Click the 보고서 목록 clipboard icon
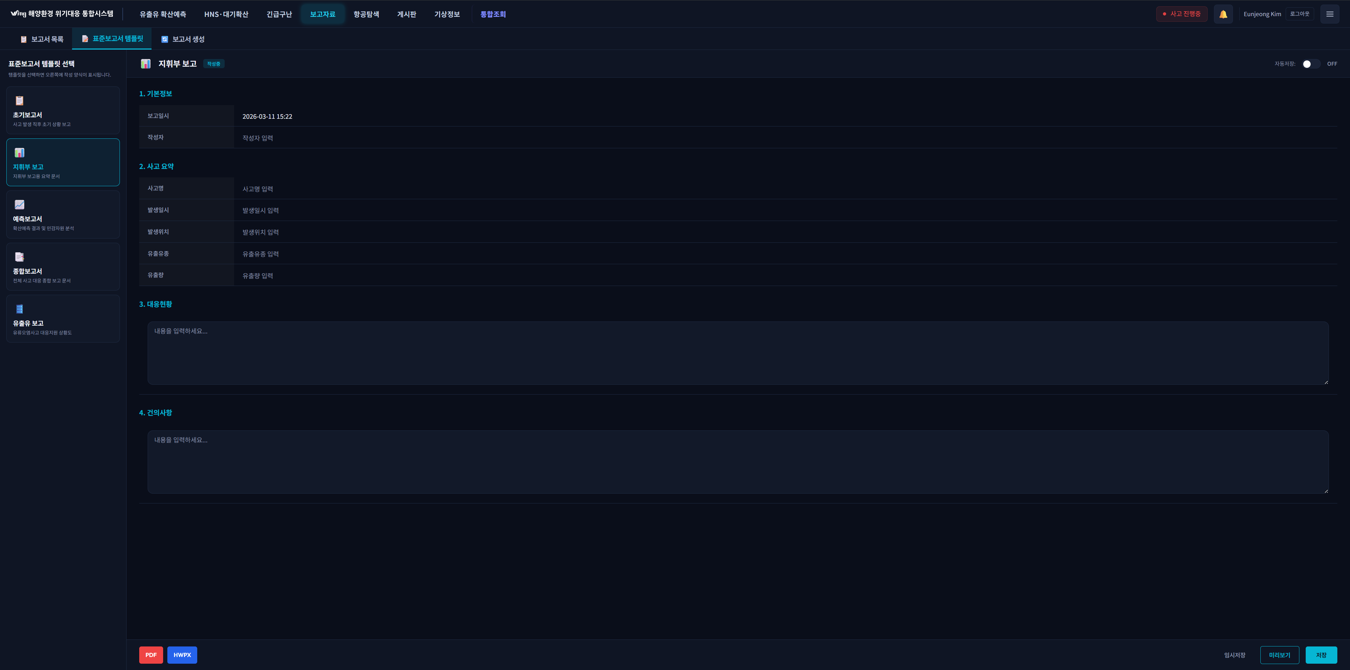The width and height of the screenshot is (1350, 670). pyautogui.click(x=24, y=39)
